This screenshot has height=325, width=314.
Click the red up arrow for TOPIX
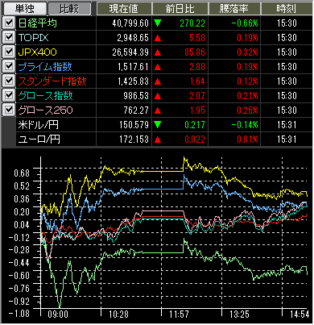pos(158,38)
